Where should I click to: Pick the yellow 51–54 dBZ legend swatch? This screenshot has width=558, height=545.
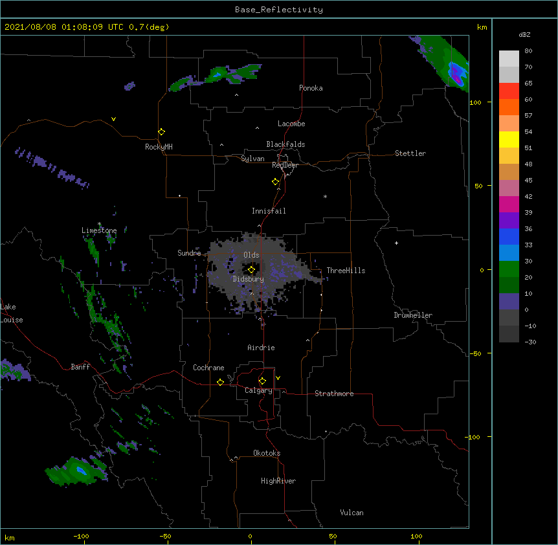(509, 140)
